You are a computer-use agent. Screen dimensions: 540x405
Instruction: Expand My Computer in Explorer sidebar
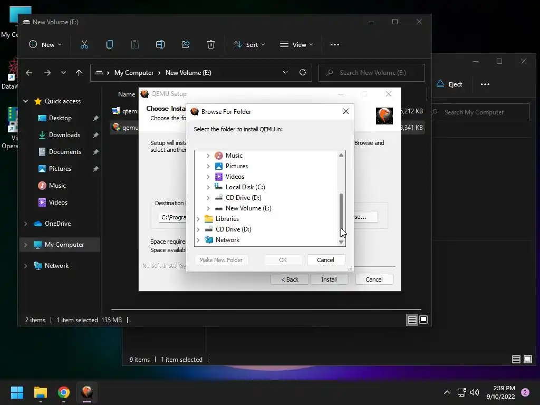(25, 245)
